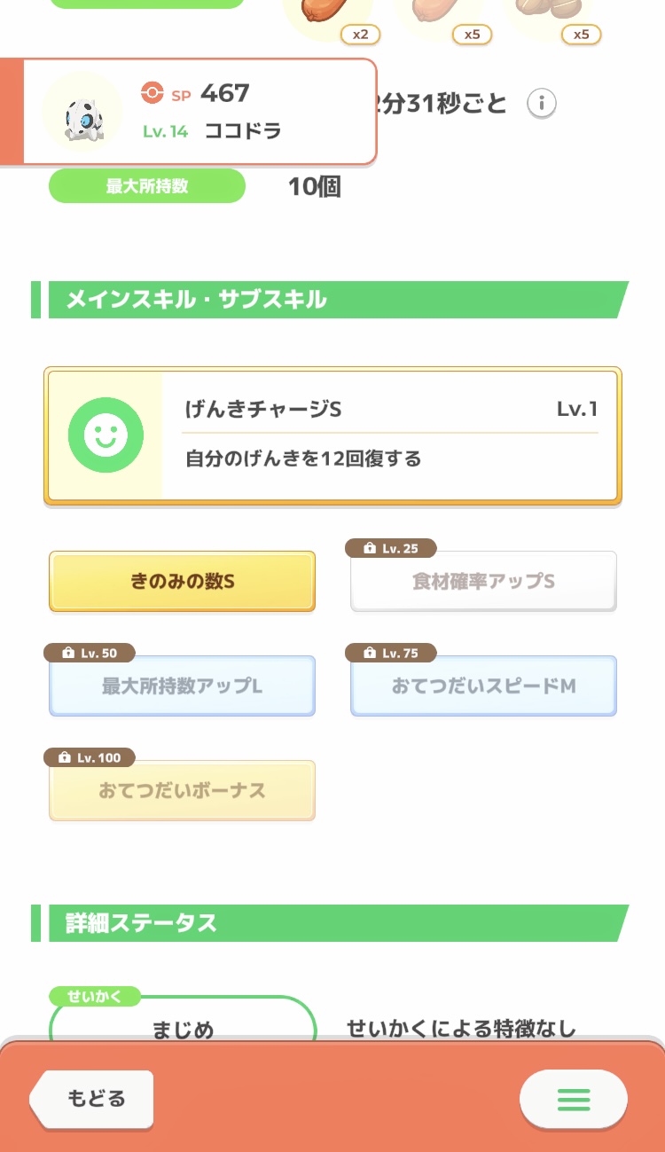This screenshot has height=1152, width=665.
Task: Select the きのみの数S sub skill
Action: point(182,582)
